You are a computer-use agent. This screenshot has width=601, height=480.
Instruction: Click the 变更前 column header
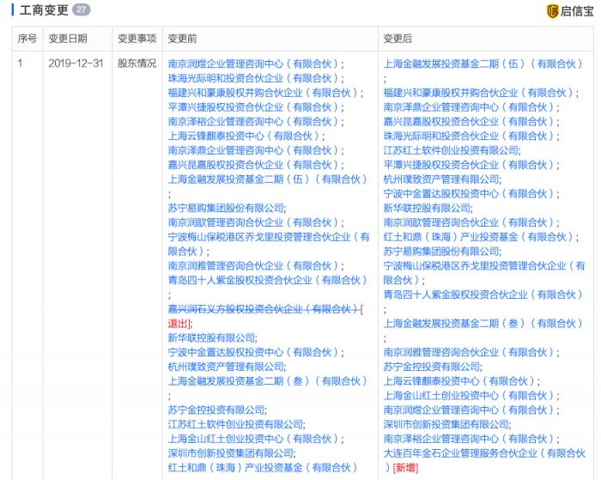click(x=182, y=39)
